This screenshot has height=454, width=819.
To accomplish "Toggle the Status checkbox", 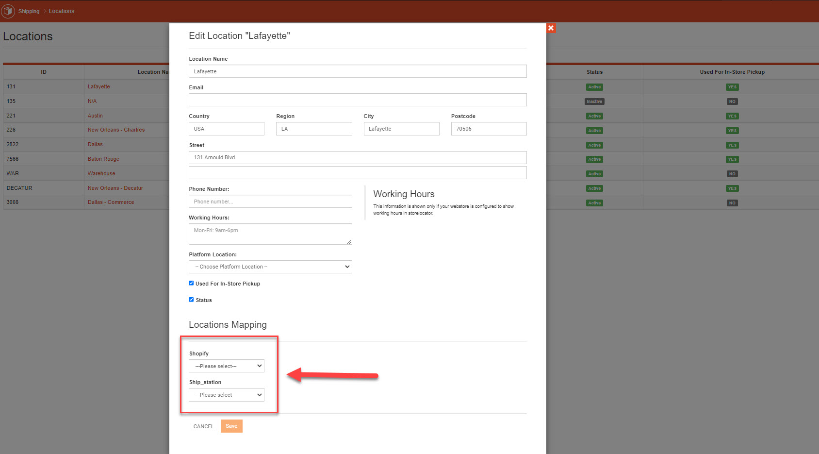I will [191, 300].
